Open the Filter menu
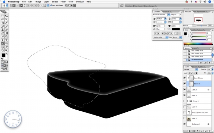Image resolution: width=214 pixels, height=133 pixels. coord(63,2)
